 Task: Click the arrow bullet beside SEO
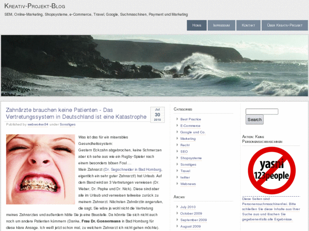[x=177, y=151]
